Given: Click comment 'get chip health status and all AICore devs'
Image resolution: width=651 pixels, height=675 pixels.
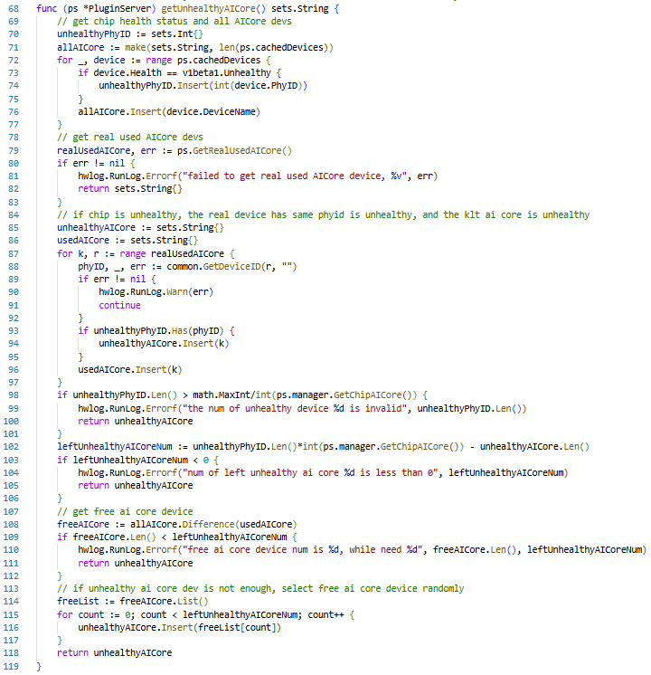Looking at the screenshot, I should (175, 21).
